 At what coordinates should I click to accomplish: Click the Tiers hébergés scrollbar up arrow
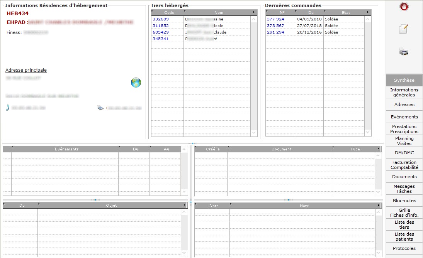tap(253, 19)
